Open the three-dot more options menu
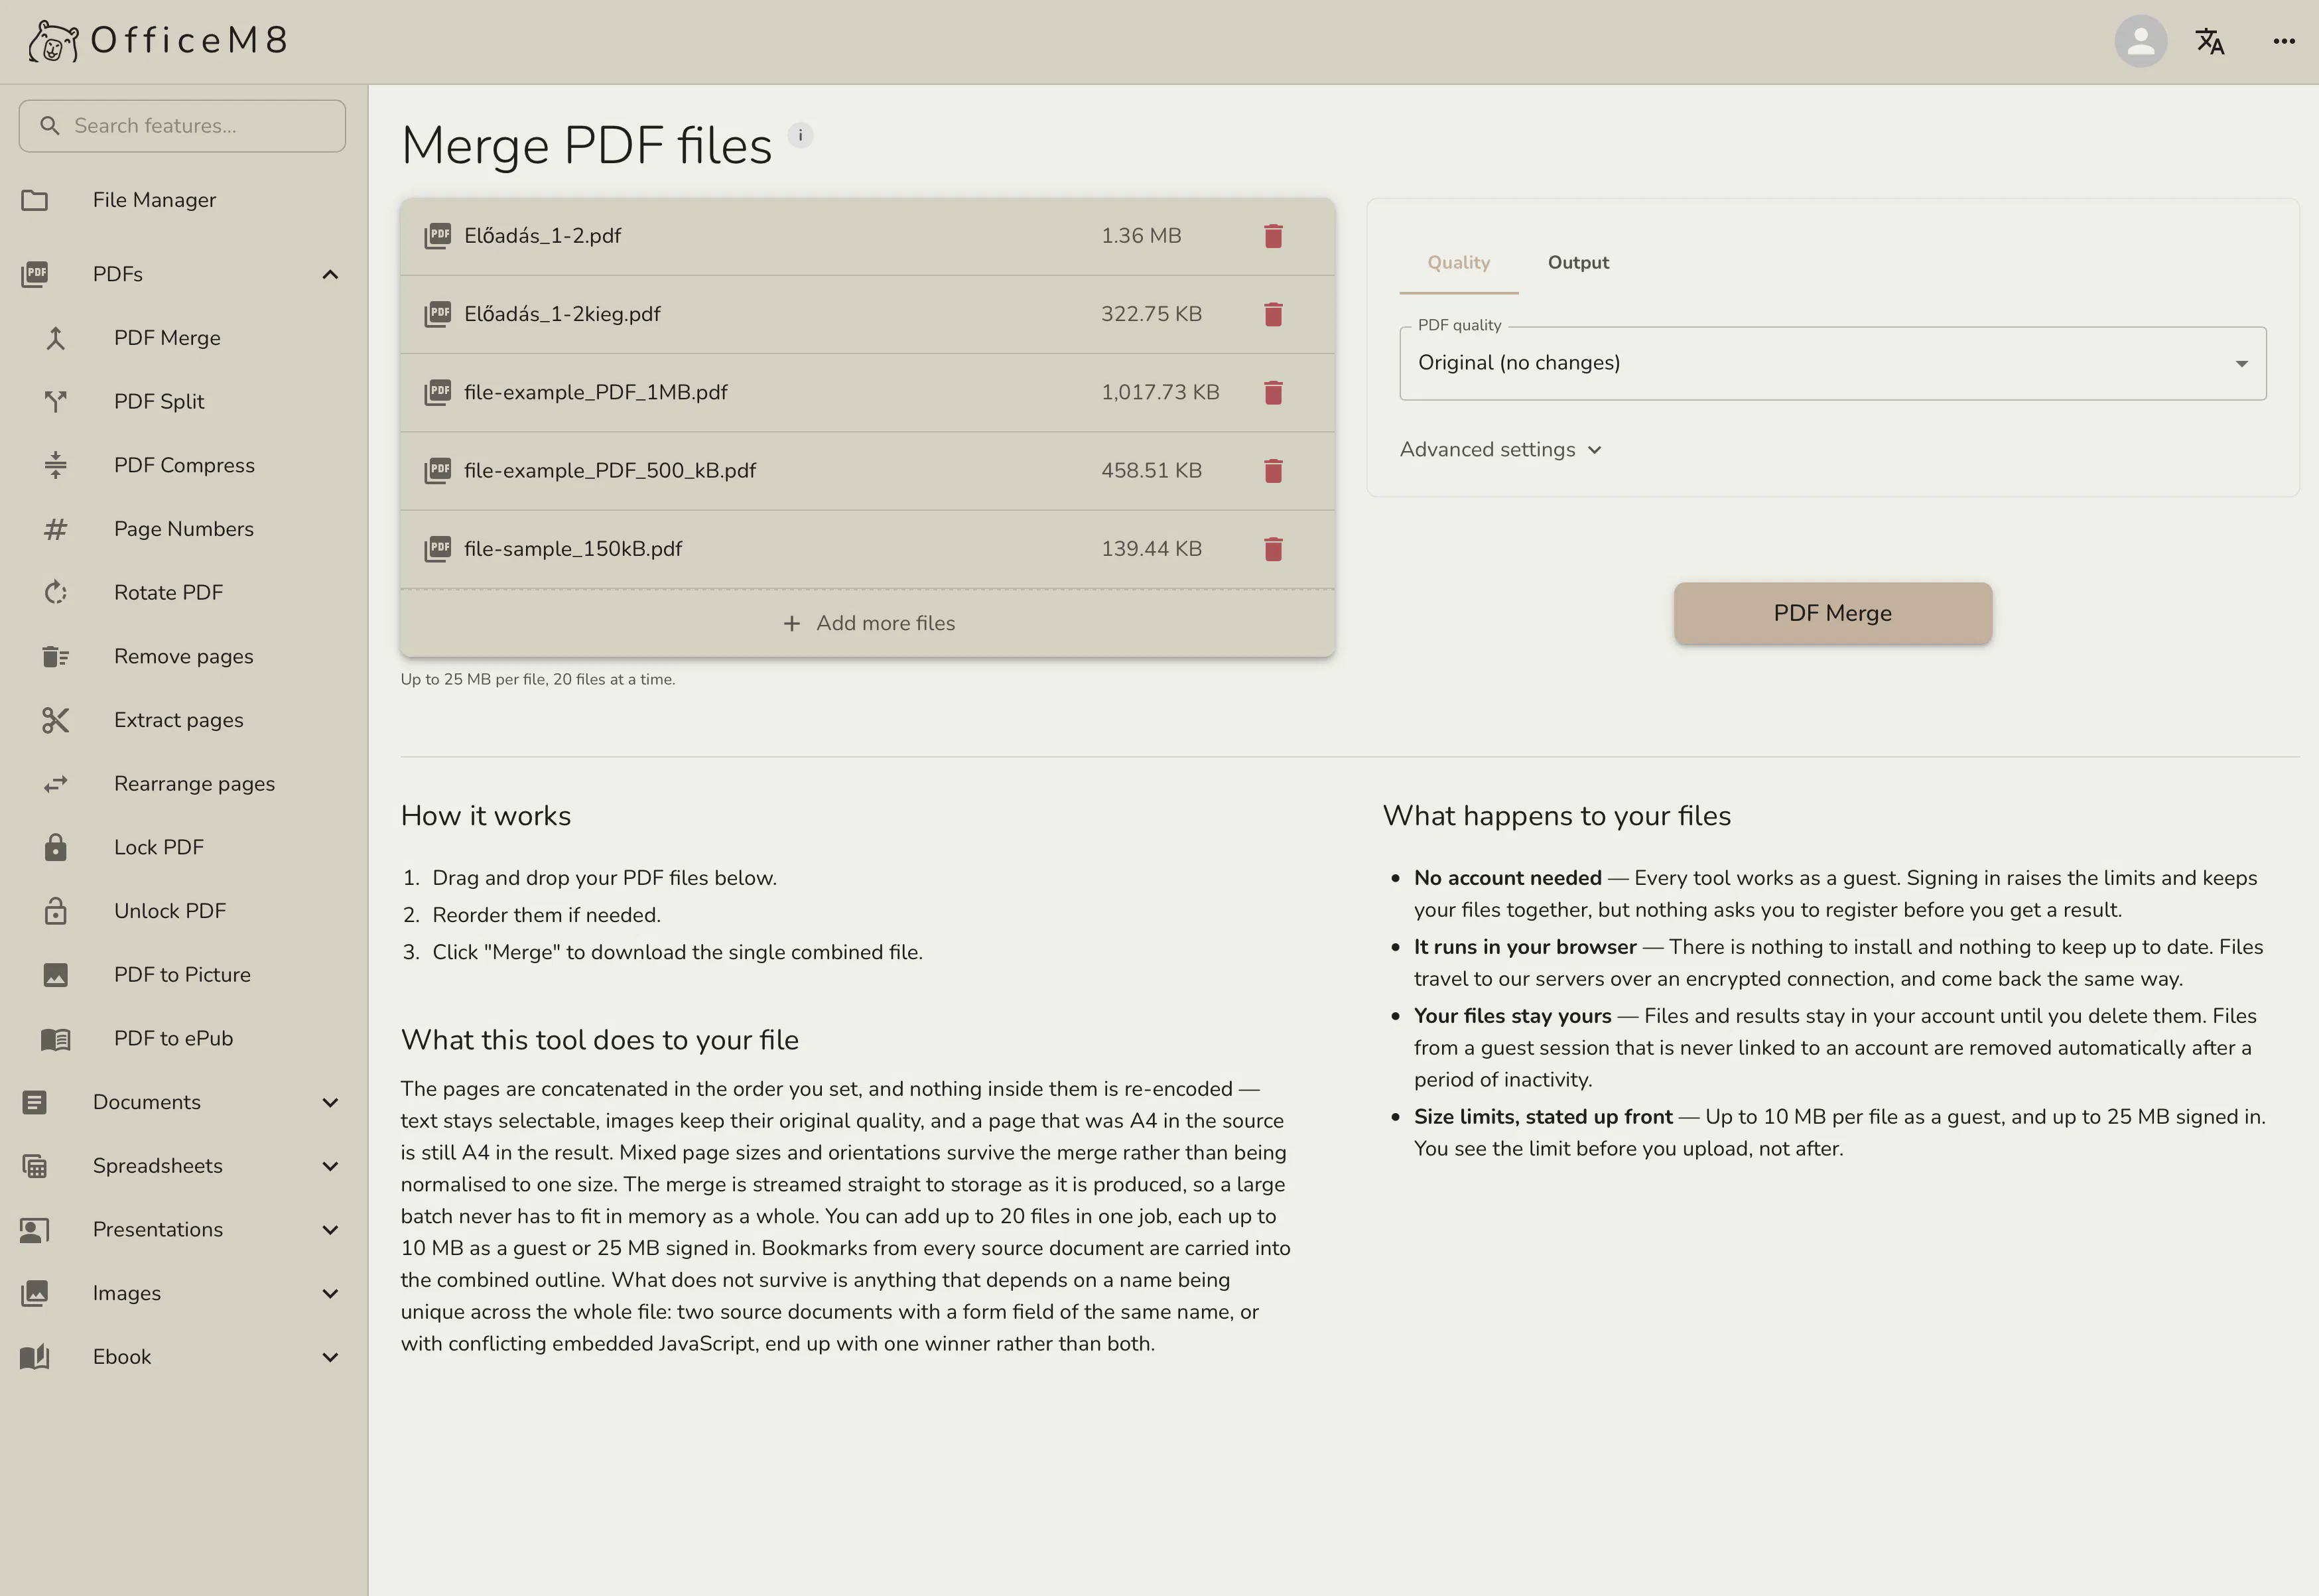 coord(2283,41)
